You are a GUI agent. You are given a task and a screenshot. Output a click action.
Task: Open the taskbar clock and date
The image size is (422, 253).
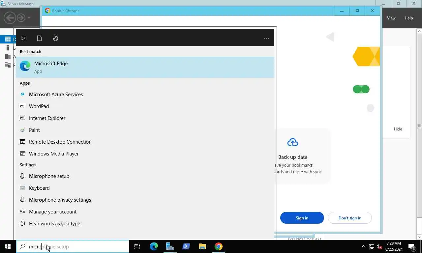coord(394,246)
